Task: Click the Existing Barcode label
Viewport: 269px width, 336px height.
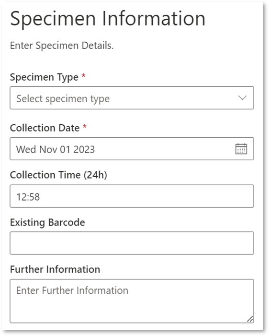Action: 47,222
